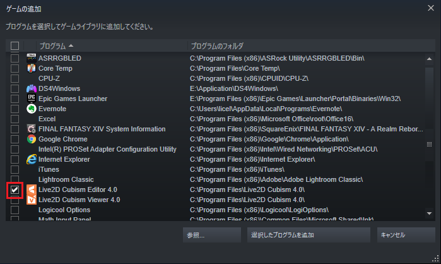Viewport: 441px width, 264px height.
Task: Close the ゲームの追加 dialog
Action: 431,8
